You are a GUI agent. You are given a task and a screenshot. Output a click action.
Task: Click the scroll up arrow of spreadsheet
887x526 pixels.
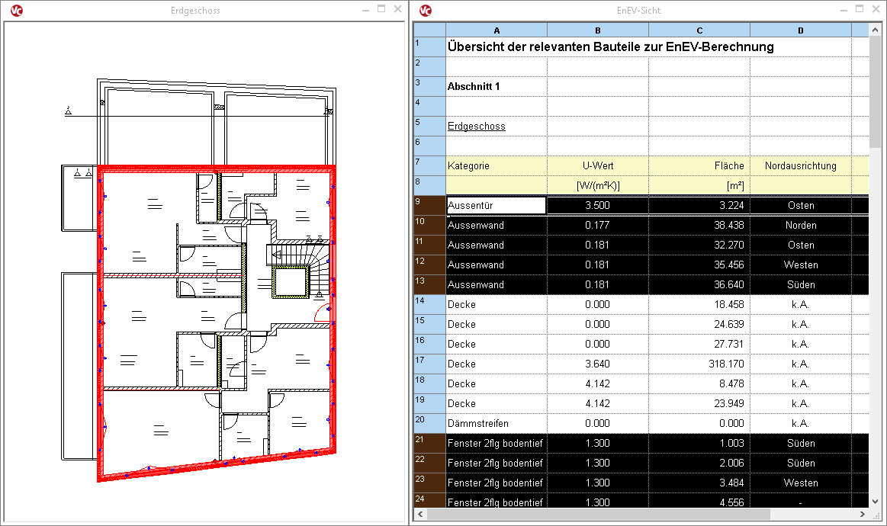point(876,29)
